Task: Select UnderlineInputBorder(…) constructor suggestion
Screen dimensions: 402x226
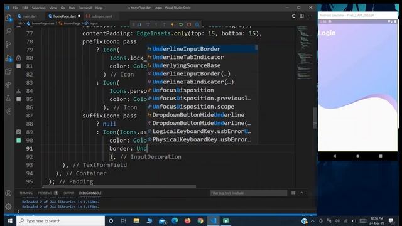Action: [x=202, y=73]
